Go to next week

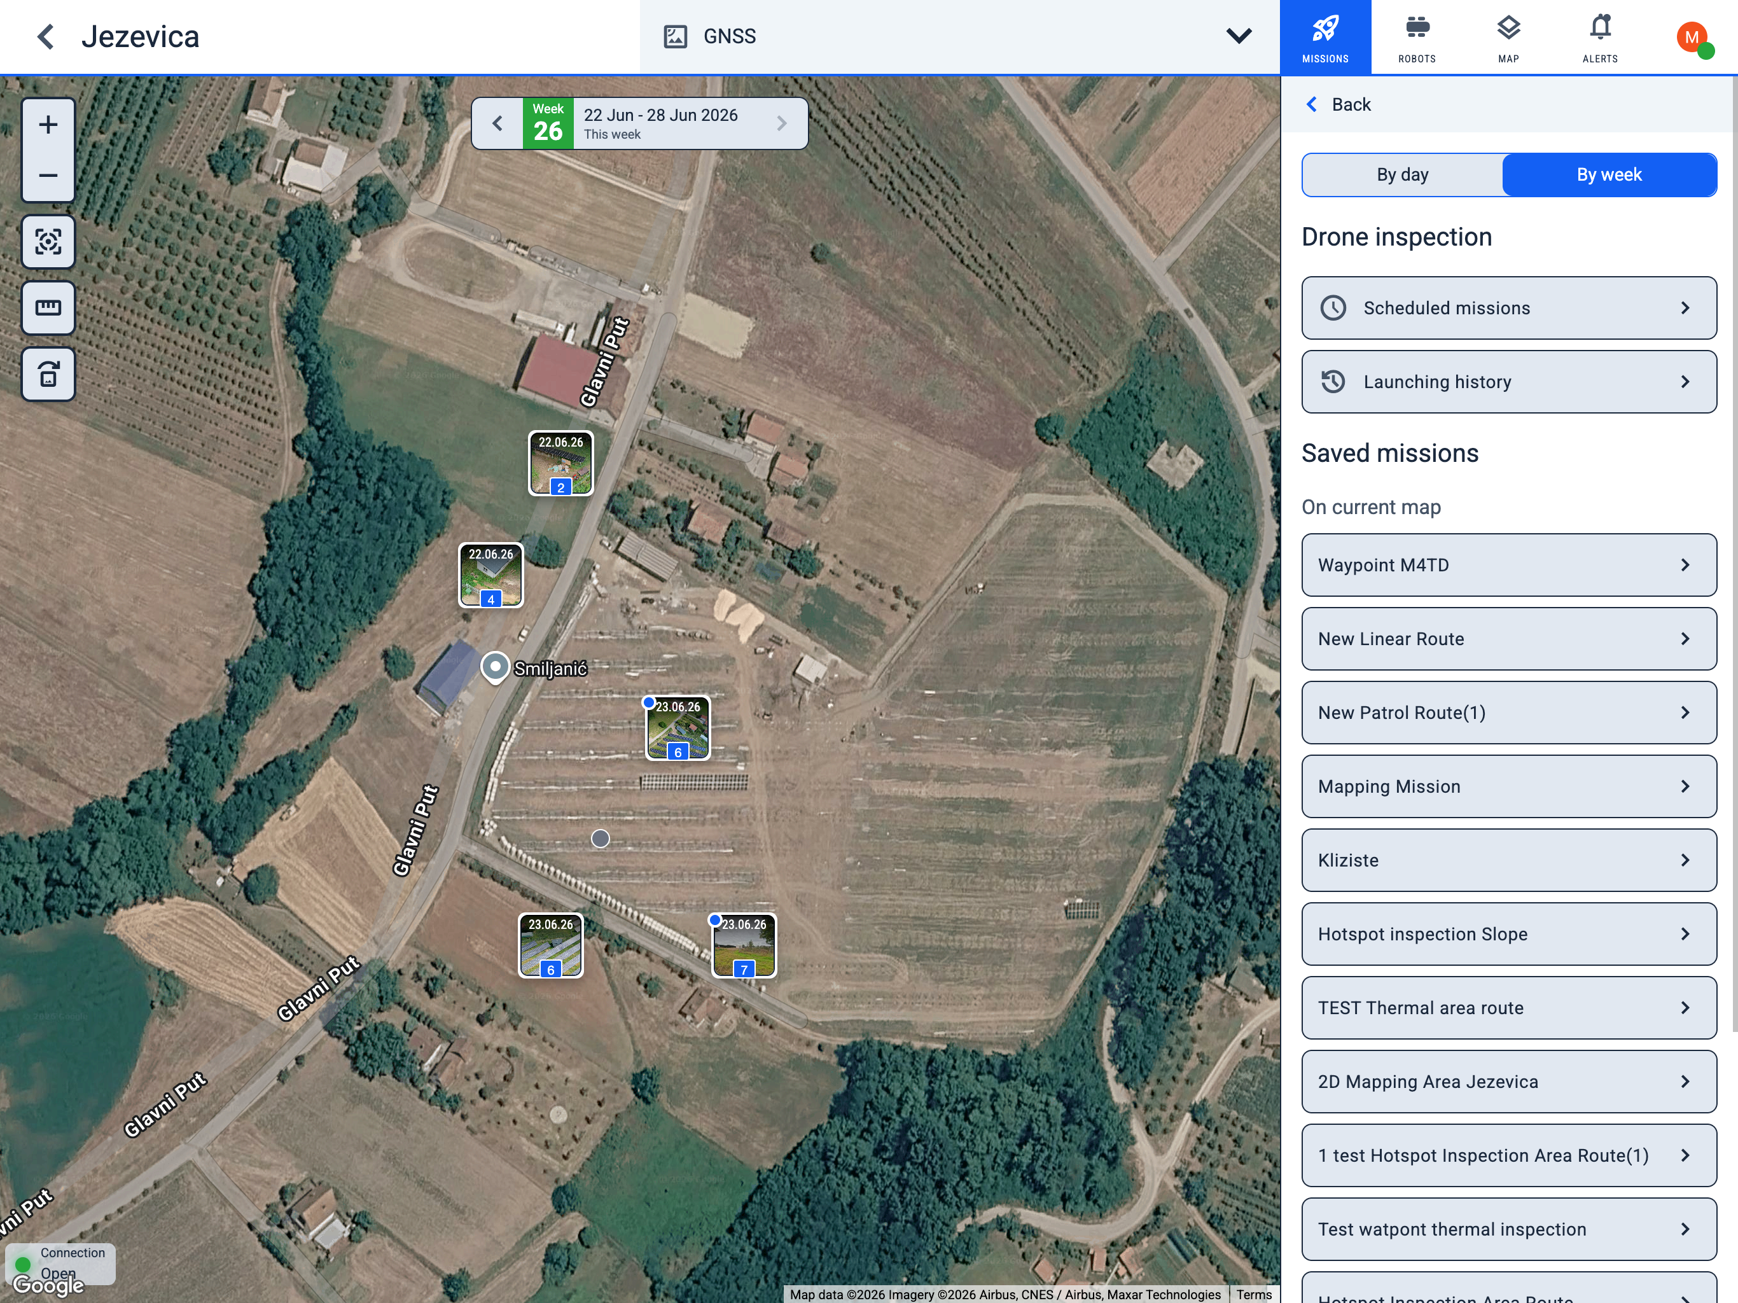point(781,123)
